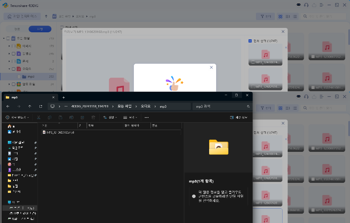The width and height of the screenshot is (350, 223).
Task: Go back in File Explorer
Action: pyautogui.click(x=8, y=106)
